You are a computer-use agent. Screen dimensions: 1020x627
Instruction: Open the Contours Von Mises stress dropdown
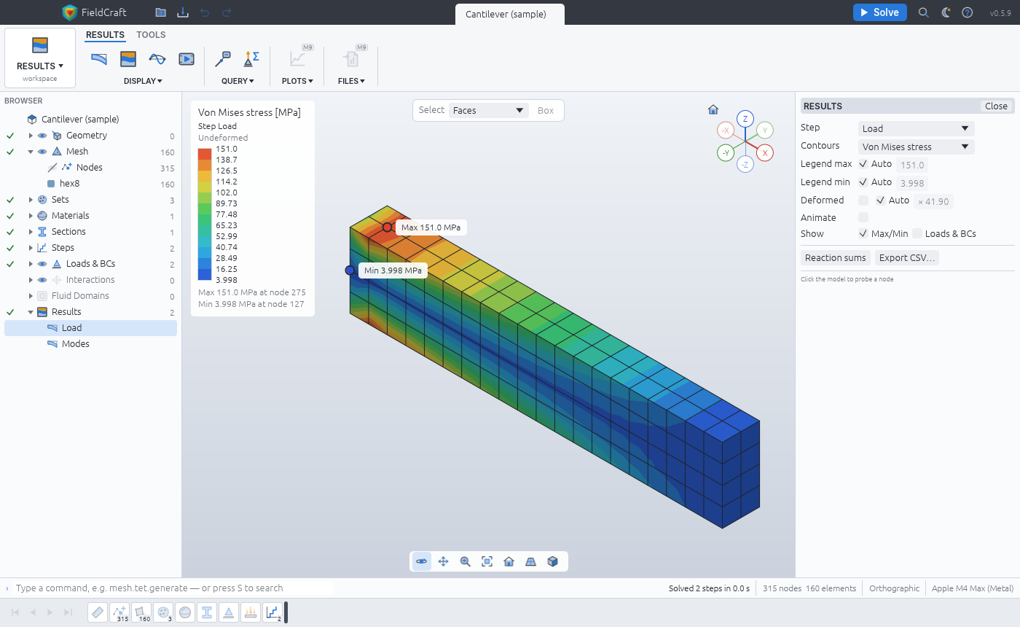(916, 147)
